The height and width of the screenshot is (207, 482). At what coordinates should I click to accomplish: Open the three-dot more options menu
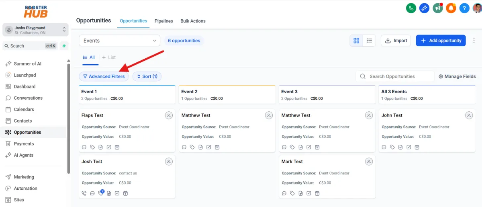474,41
